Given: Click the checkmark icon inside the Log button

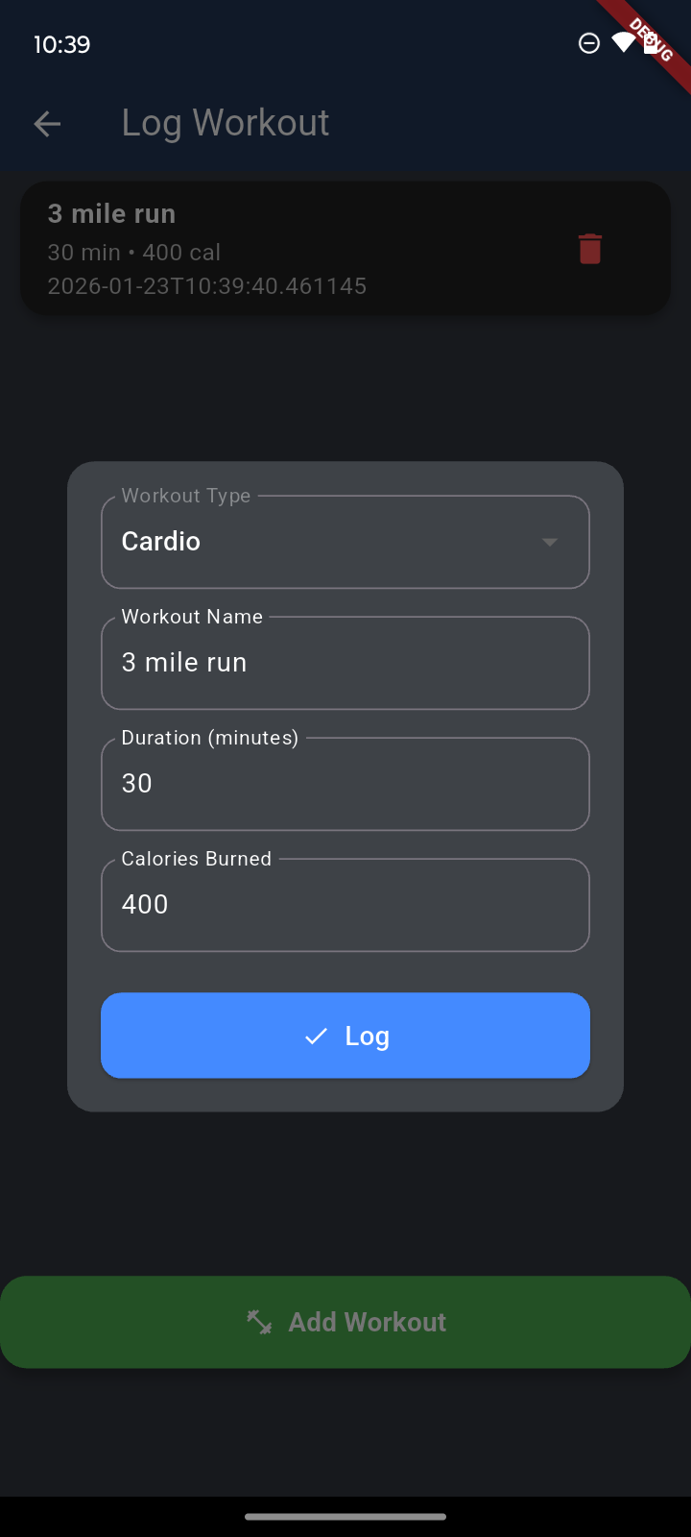Looking at the screenshot, I should pos(315,1036).
